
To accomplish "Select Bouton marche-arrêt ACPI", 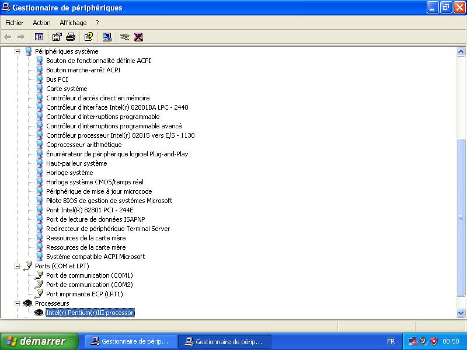I will [83, 70].
